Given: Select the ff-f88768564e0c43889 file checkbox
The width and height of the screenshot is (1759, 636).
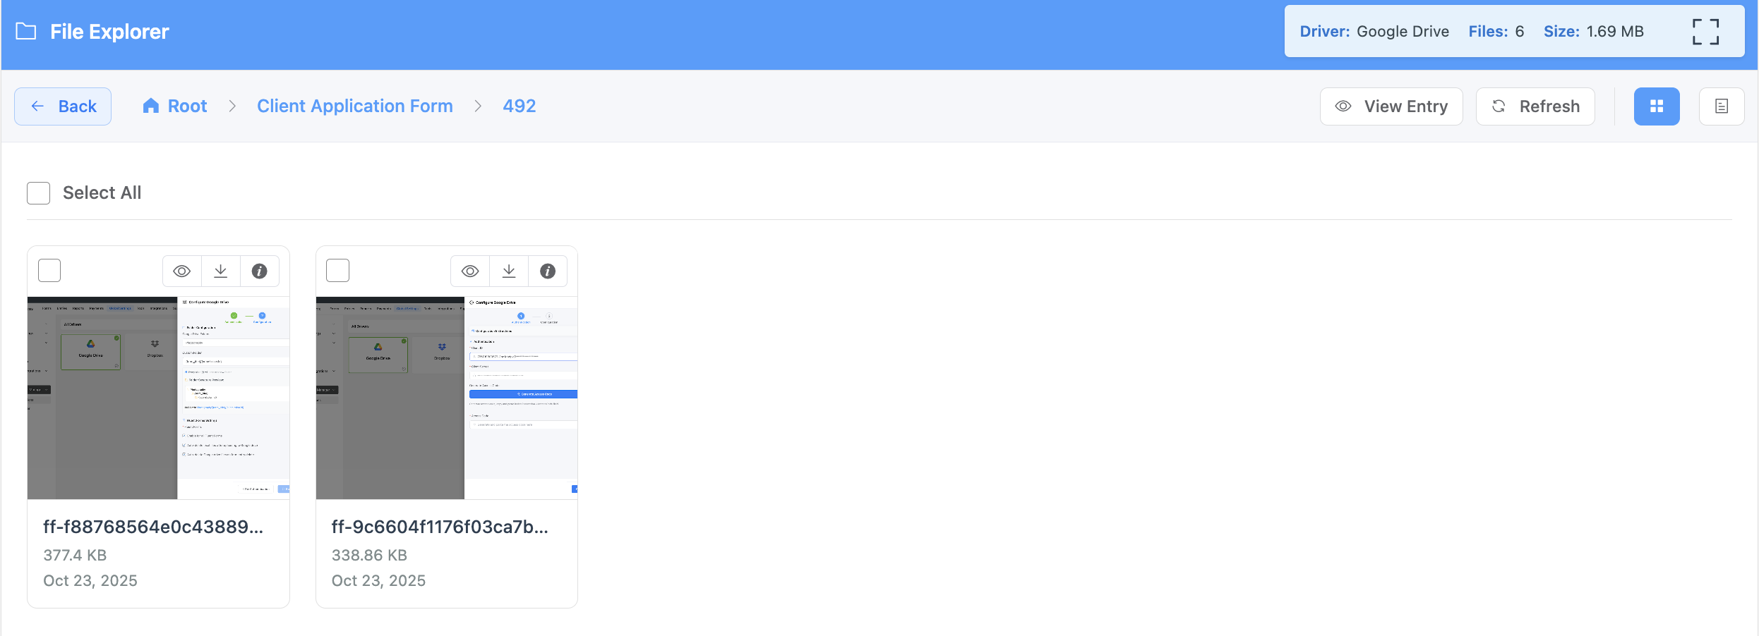Looking at the screenshot, I should [x=49, y=271].
